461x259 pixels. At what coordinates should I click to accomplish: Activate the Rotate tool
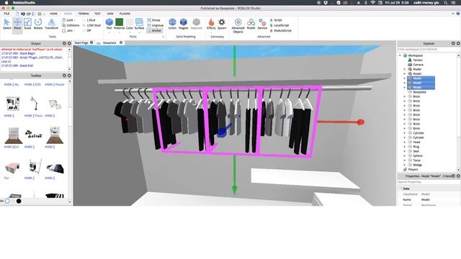click(x=38, y=24)
